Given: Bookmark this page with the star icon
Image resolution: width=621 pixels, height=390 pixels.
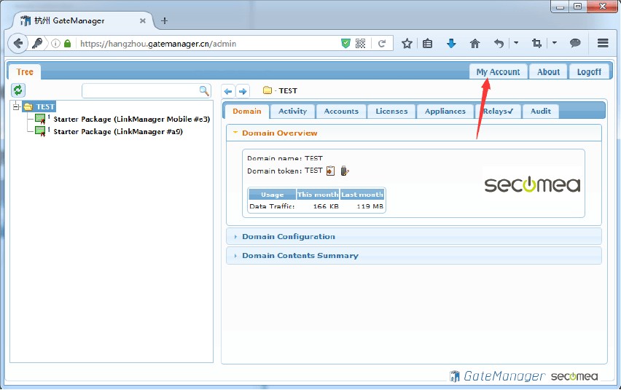Looking at the screenshot, I should [x=407, y=44].
